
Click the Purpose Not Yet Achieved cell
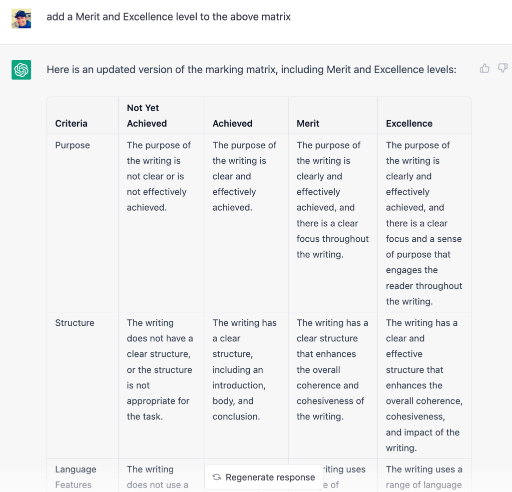[x=159, y=176]
